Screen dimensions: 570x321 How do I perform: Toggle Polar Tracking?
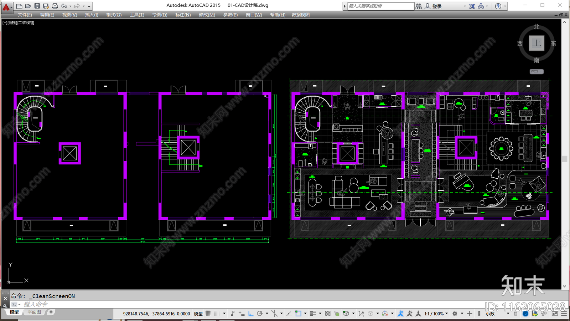260,314
